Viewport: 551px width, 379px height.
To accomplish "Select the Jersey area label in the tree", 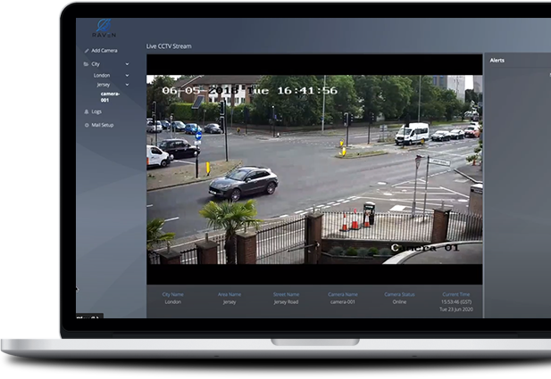I will click(104, 85).
